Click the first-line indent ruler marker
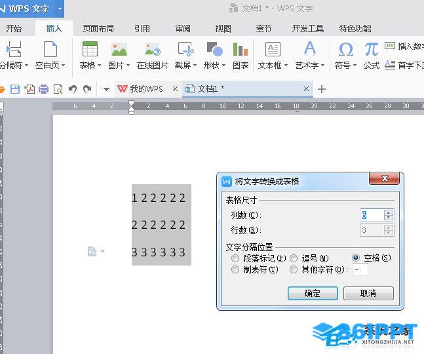 coord(131,104)
